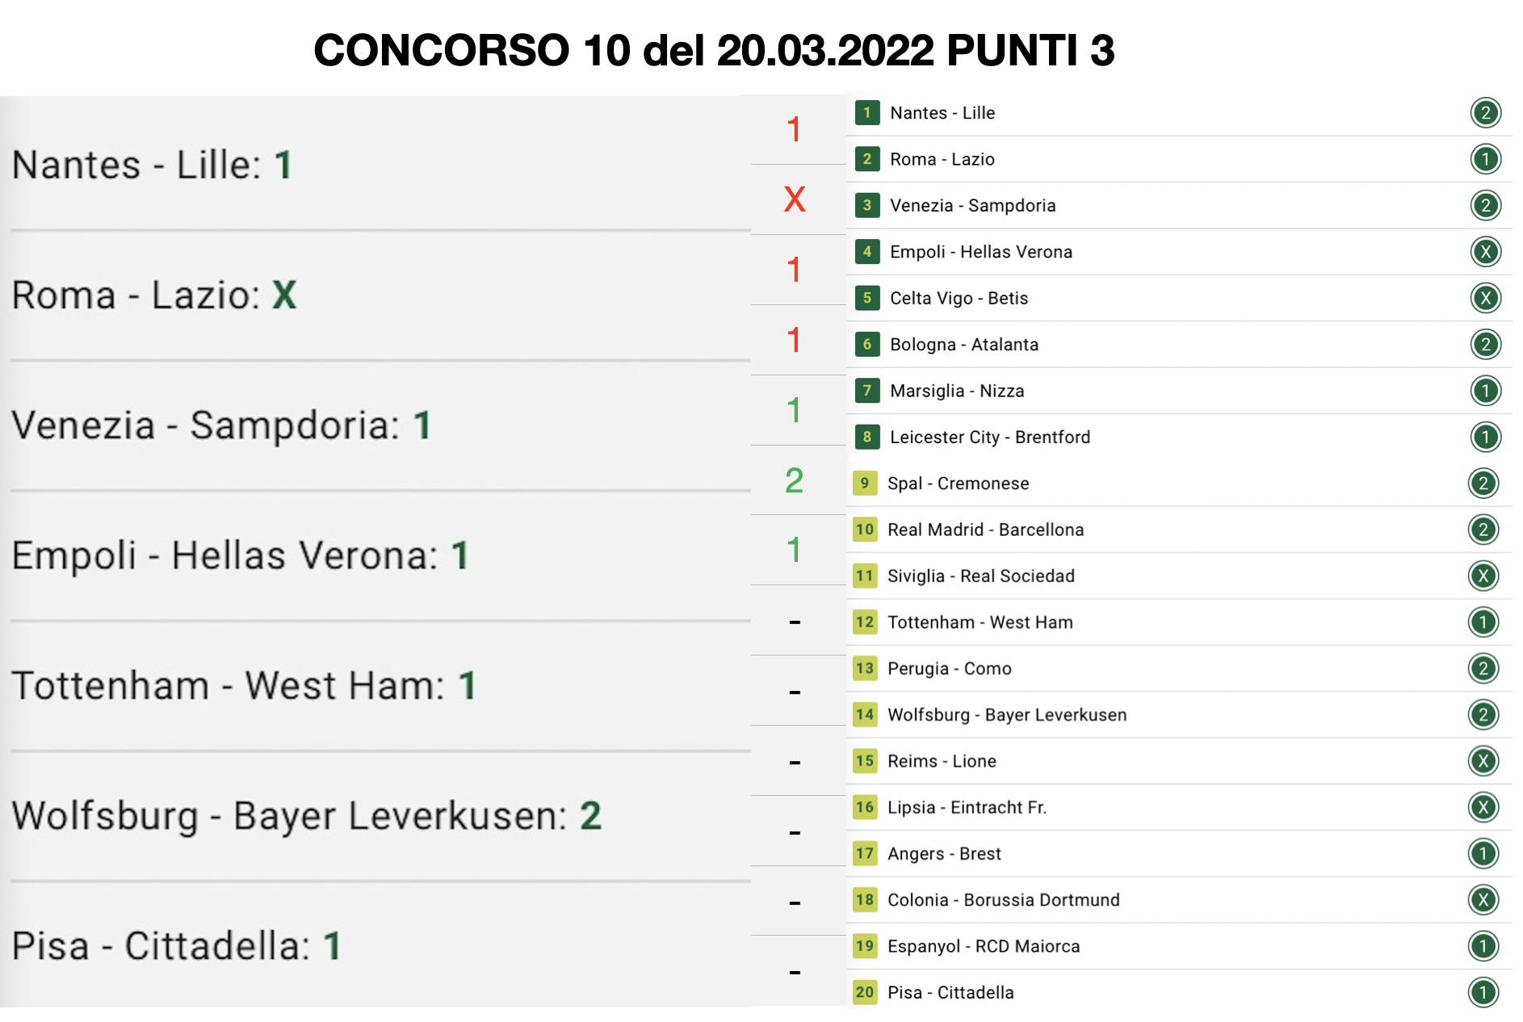The width and height of the screenshot is (1523, 1022).
Task: Click the X circle for Reims - Lione
Action: (1483, 761)
